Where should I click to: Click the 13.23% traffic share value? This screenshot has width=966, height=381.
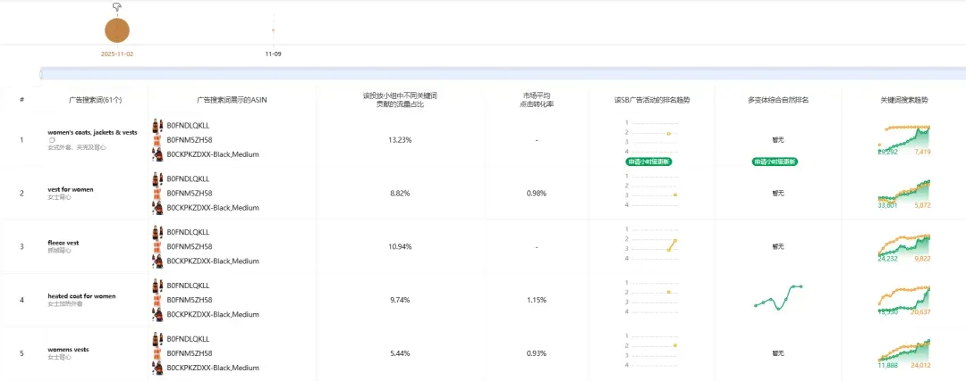400,140
